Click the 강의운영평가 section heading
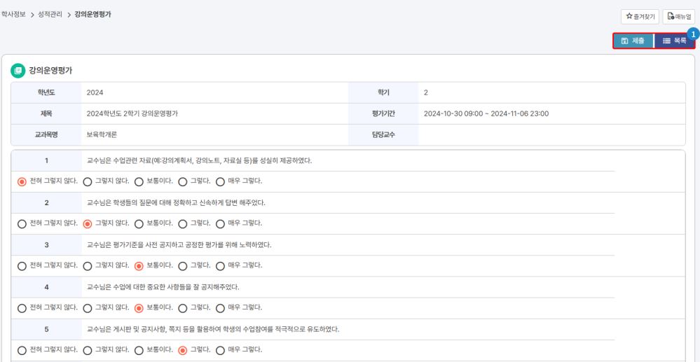Image resolution: width=700 pixels, height=362 pixels. 50,71
